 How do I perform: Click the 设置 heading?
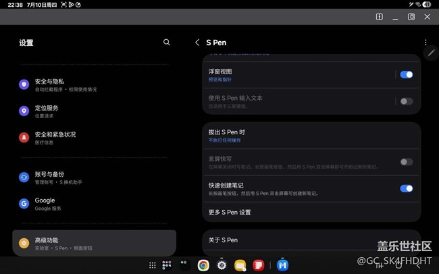[26, 43]
